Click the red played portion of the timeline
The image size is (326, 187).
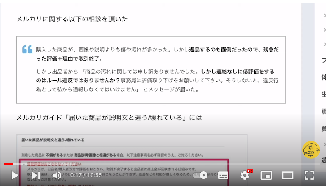click(x=8, y=164)
